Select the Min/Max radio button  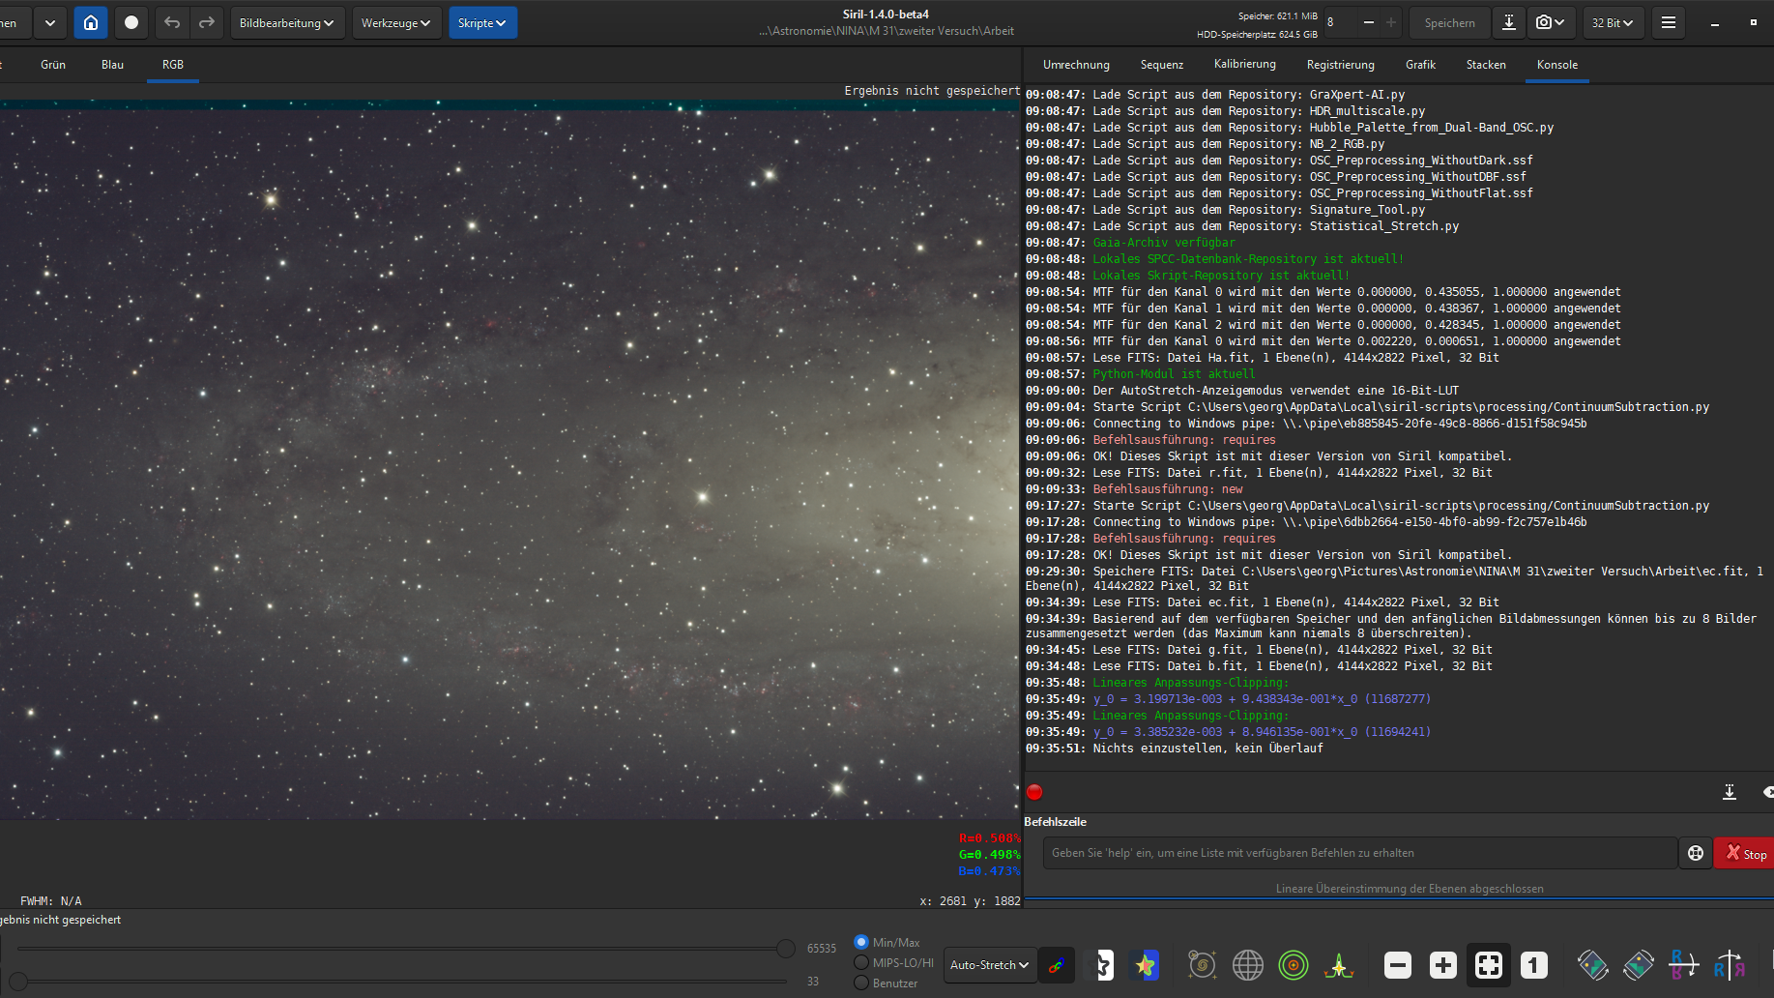[x=861, y=942]
